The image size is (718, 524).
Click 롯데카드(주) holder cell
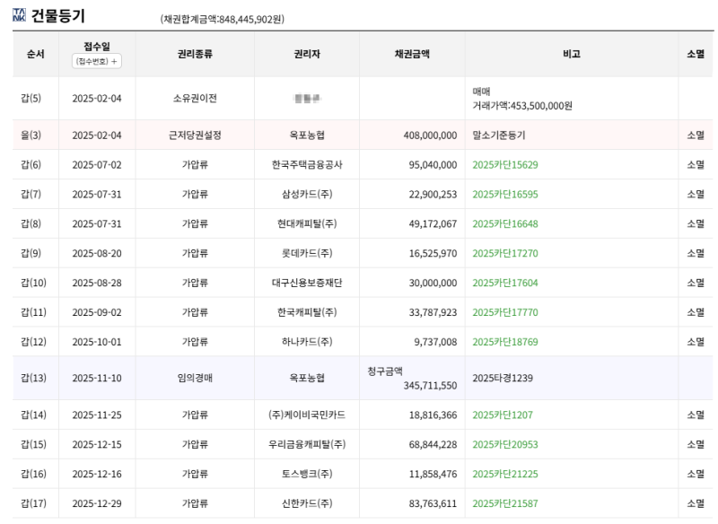307,253
